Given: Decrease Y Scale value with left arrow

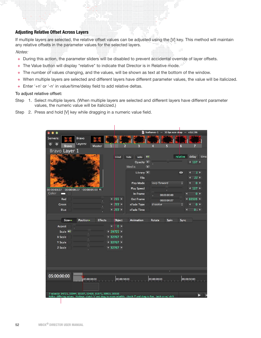Looking at the screenshot, I should tap(108, 242).
